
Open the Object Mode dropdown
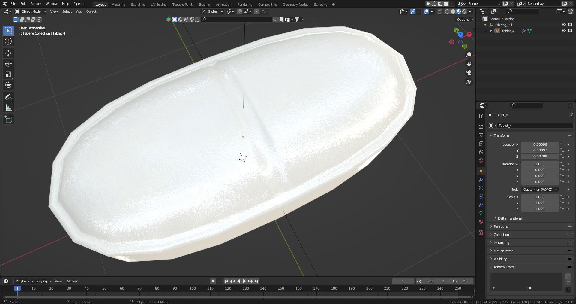pyautogui.click(x=31, y=11)
